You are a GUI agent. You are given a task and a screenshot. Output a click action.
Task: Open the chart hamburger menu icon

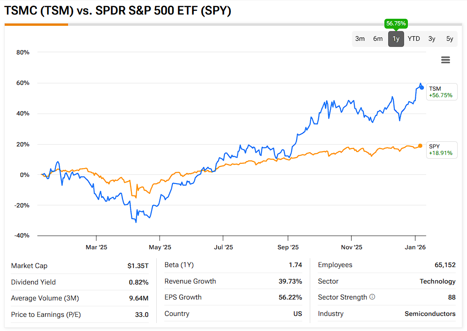pos(445,60)
